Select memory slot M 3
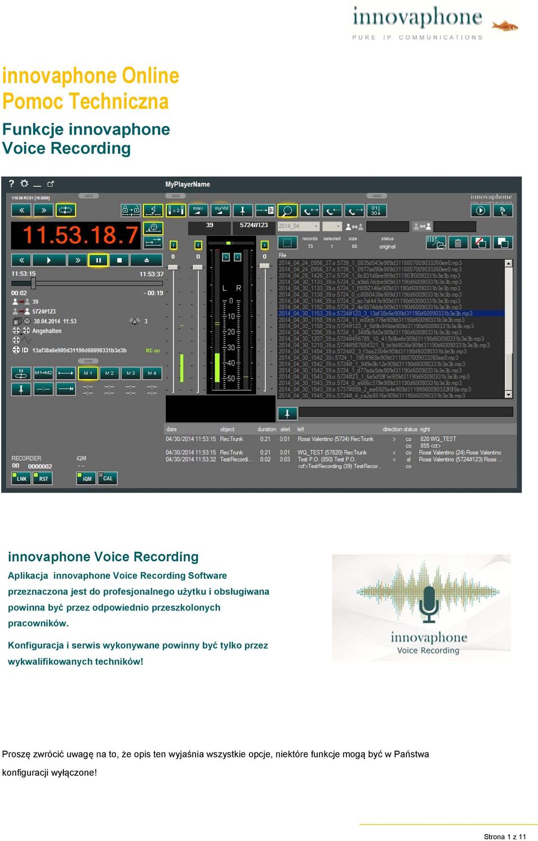 (131, 373)
